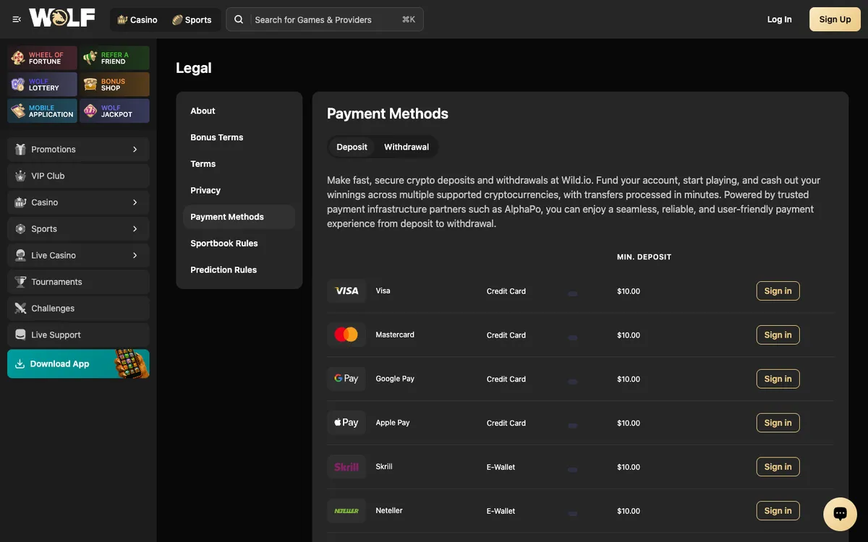
Task: Click the Google Pay name text
Action: [395, 379]
